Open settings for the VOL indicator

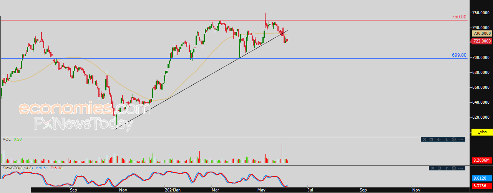tap(454, 139)
